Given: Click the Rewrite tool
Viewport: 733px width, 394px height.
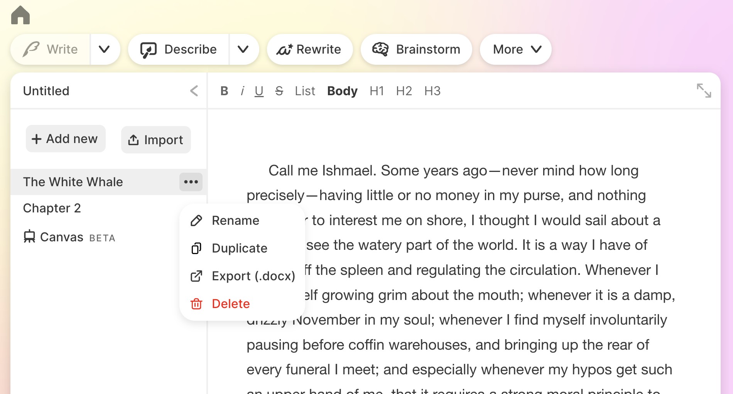Looking at the screenshot, I should [309, 49].
